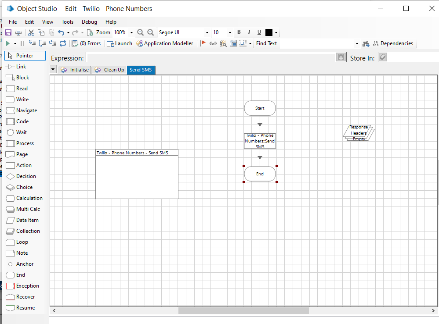Image resolution: width=439 pixels, height=324 pixels.
Task: Expand the Segoe UI font dropdown
Action: [207, 32]
